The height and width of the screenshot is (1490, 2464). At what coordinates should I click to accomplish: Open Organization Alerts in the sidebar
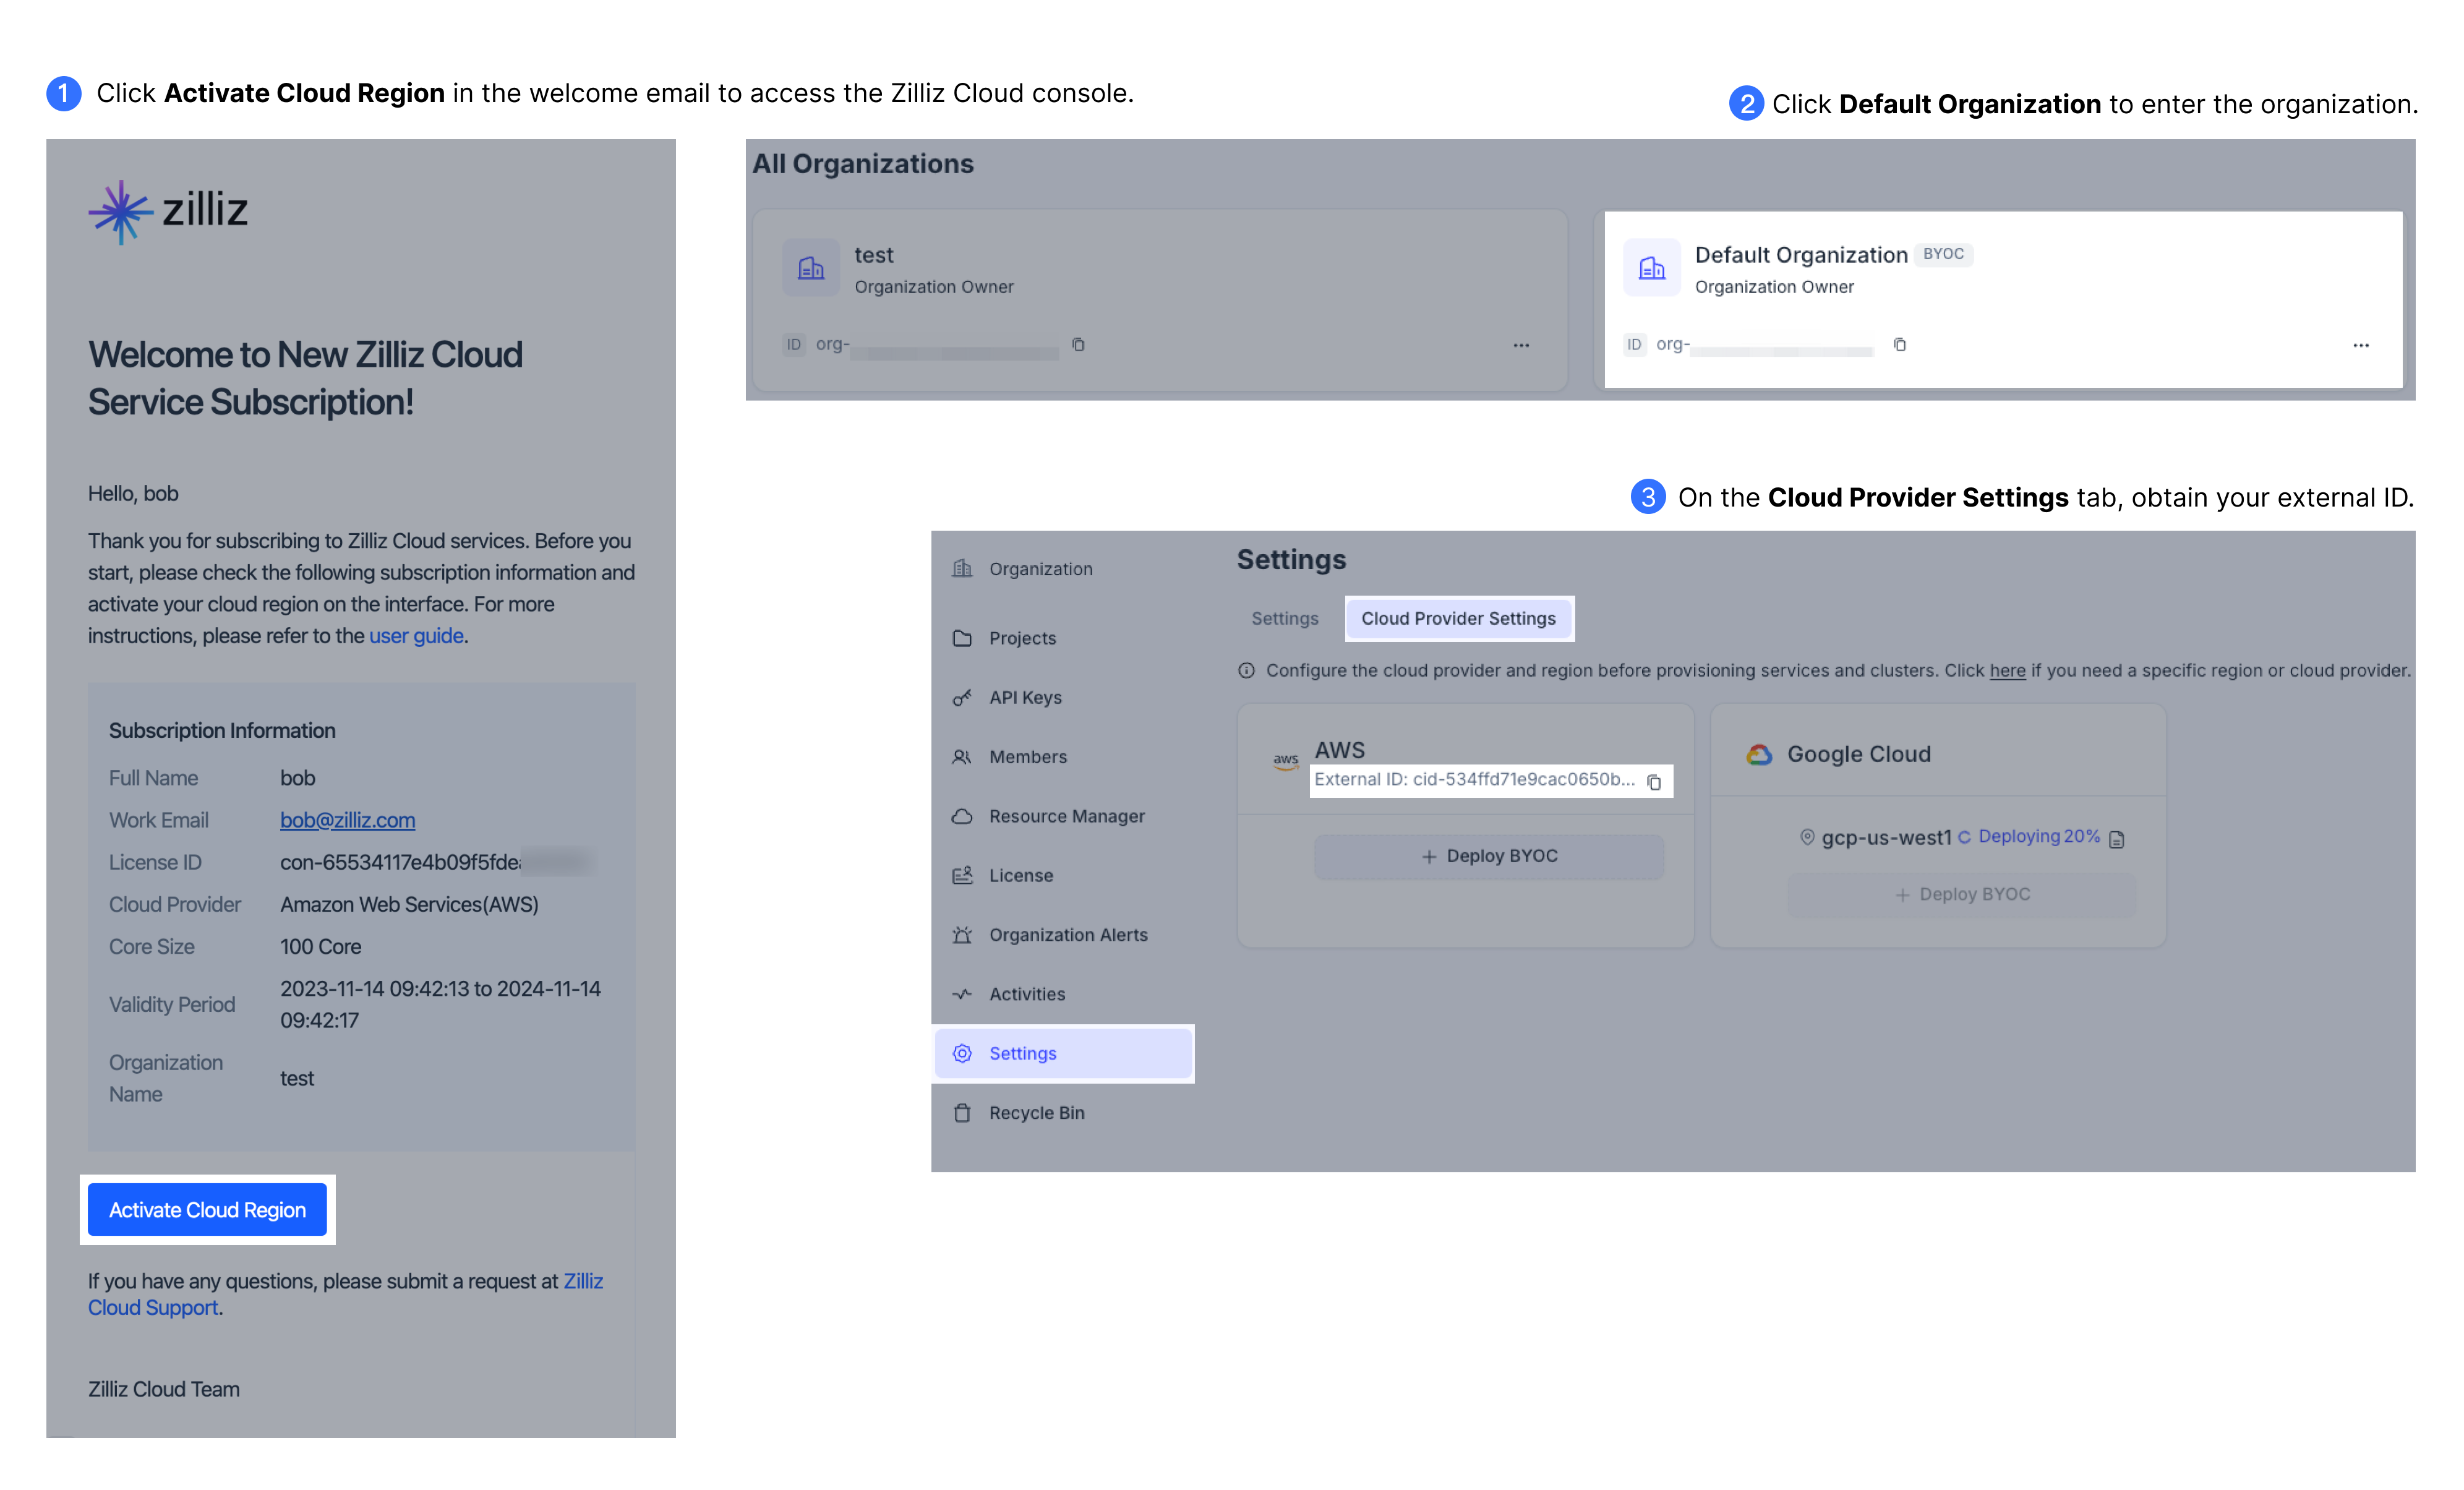point(1062,934)
